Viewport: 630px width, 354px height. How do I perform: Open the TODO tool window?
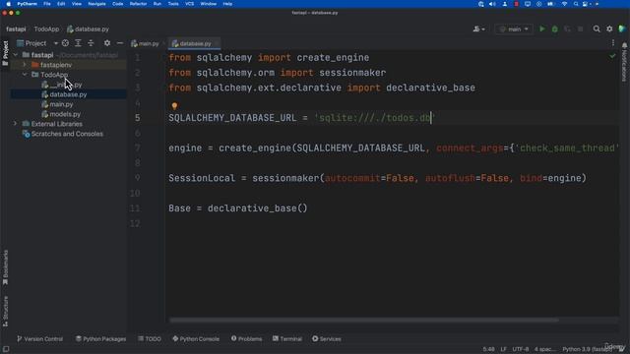[x=150, y=338]
